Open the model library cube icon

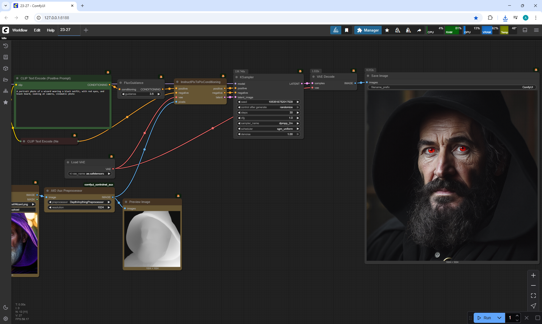pos(5,68)
